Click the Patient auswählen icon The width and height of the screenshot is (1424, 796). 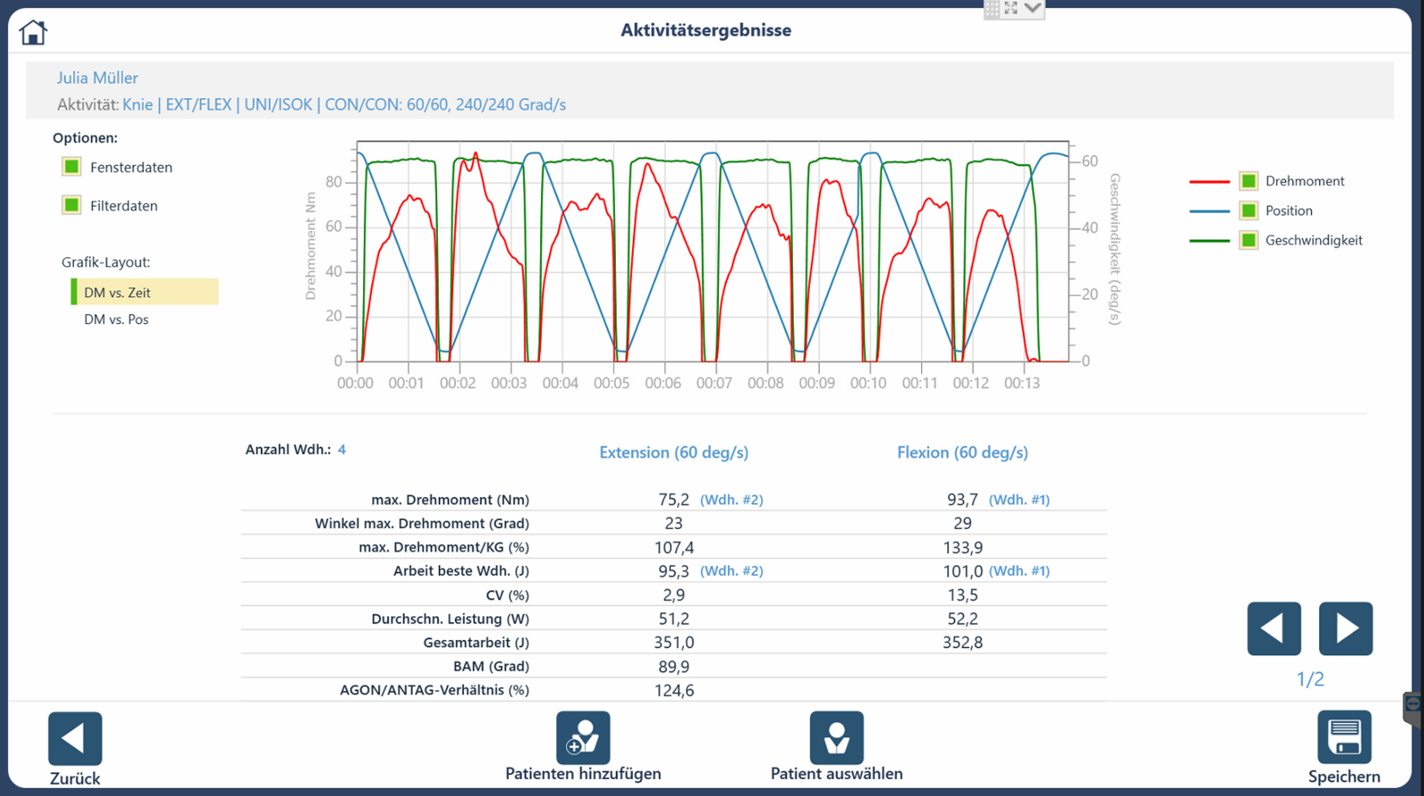pos(836,737)
